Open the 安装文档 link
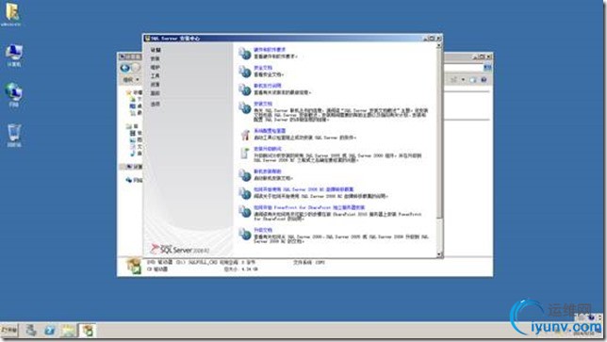This screenshot has height=342, width=607. pos(263,104)
